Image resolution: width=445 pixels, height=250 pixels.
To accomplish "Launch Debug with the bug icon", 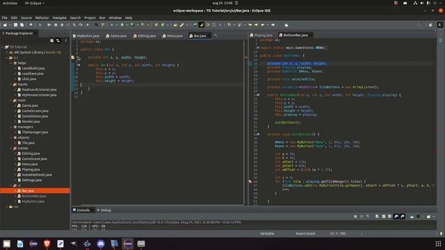I will (112, 25).
